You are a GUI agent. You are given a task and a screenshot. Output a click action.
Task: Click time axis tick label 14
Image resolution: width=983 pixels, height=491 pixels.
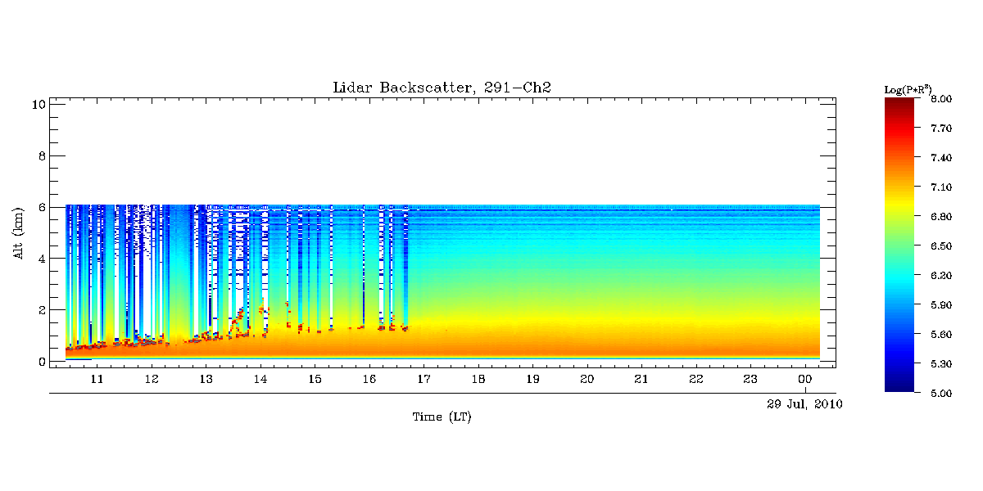[260, 380]
